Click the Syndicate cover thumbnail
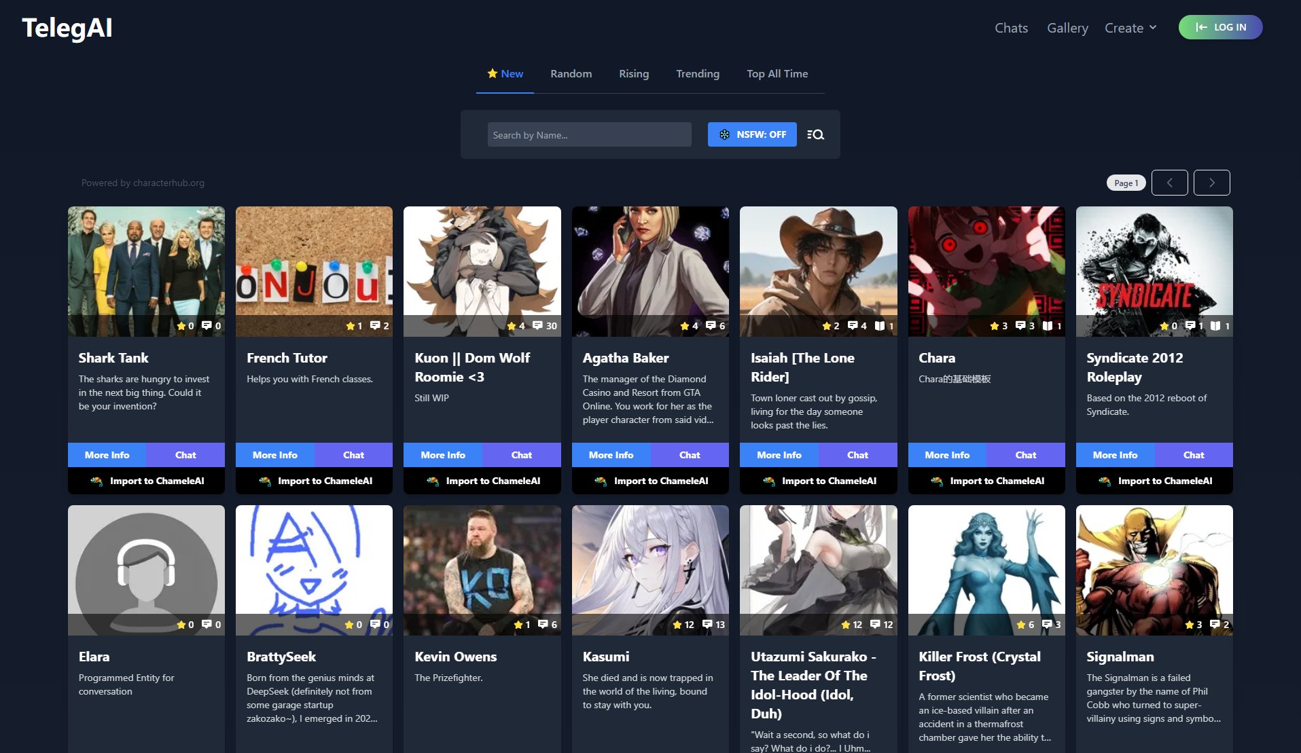Viewport: 1301px width, 753px height. click(1154, 271)
